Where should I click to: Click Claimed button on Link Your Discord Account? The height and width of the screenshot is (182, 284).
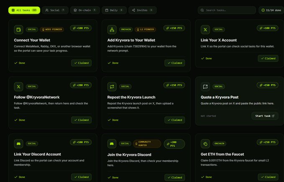click(x=81, y=177)
